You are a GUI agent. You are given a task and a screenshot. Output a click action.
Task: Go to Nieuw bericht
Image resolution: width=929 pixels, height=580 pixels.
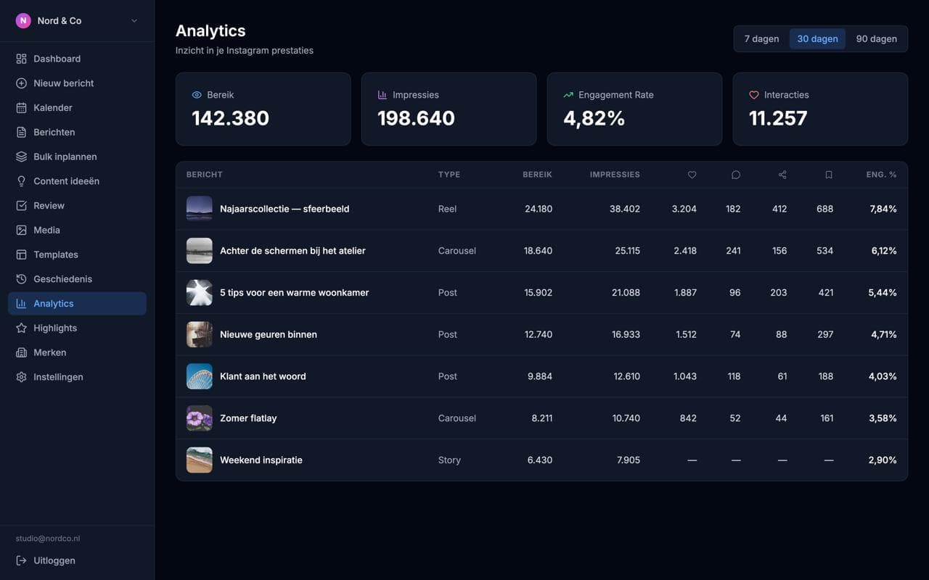(x=77, y=83)
